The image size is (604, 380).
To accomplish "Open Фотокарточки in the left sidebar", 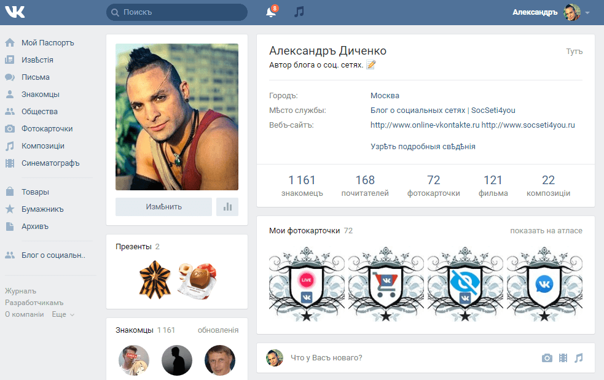I will [47, 128].
